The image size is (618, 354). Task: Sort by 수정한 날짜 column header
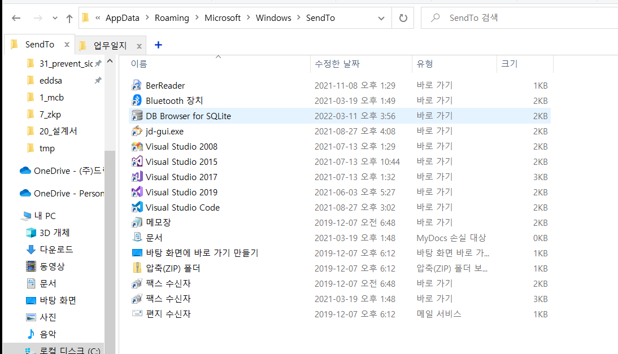click(337, 64)
